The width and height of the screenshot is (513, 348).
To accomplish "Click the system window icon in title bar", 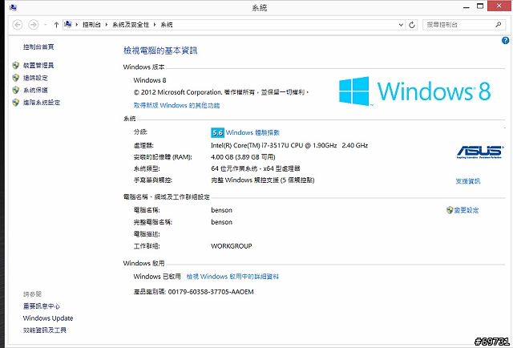I will click(x=13, y=7).
